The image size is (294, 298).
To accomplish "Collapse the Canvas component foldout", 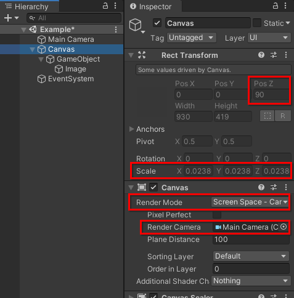I will (131, 188).
